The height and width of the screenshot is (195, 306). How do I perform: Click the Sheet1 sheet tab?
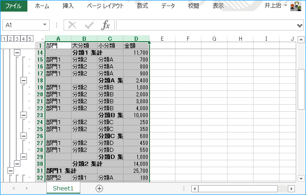pos(63,188)
